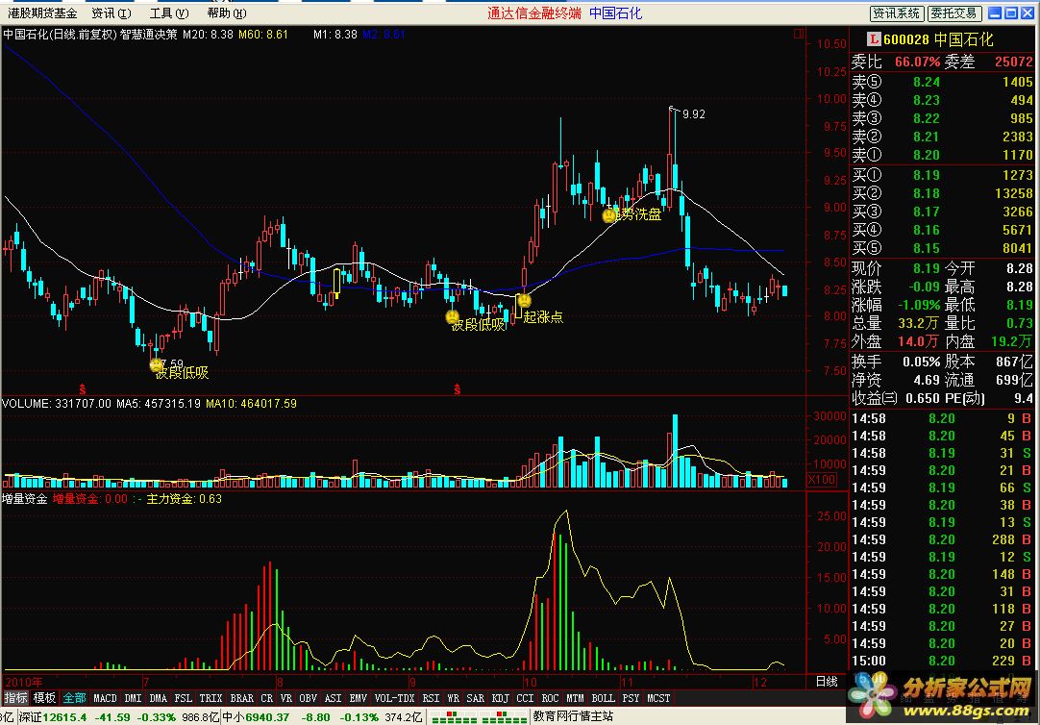1040x725 pixels.
Task: Minimize the application window
Action: 995,13
